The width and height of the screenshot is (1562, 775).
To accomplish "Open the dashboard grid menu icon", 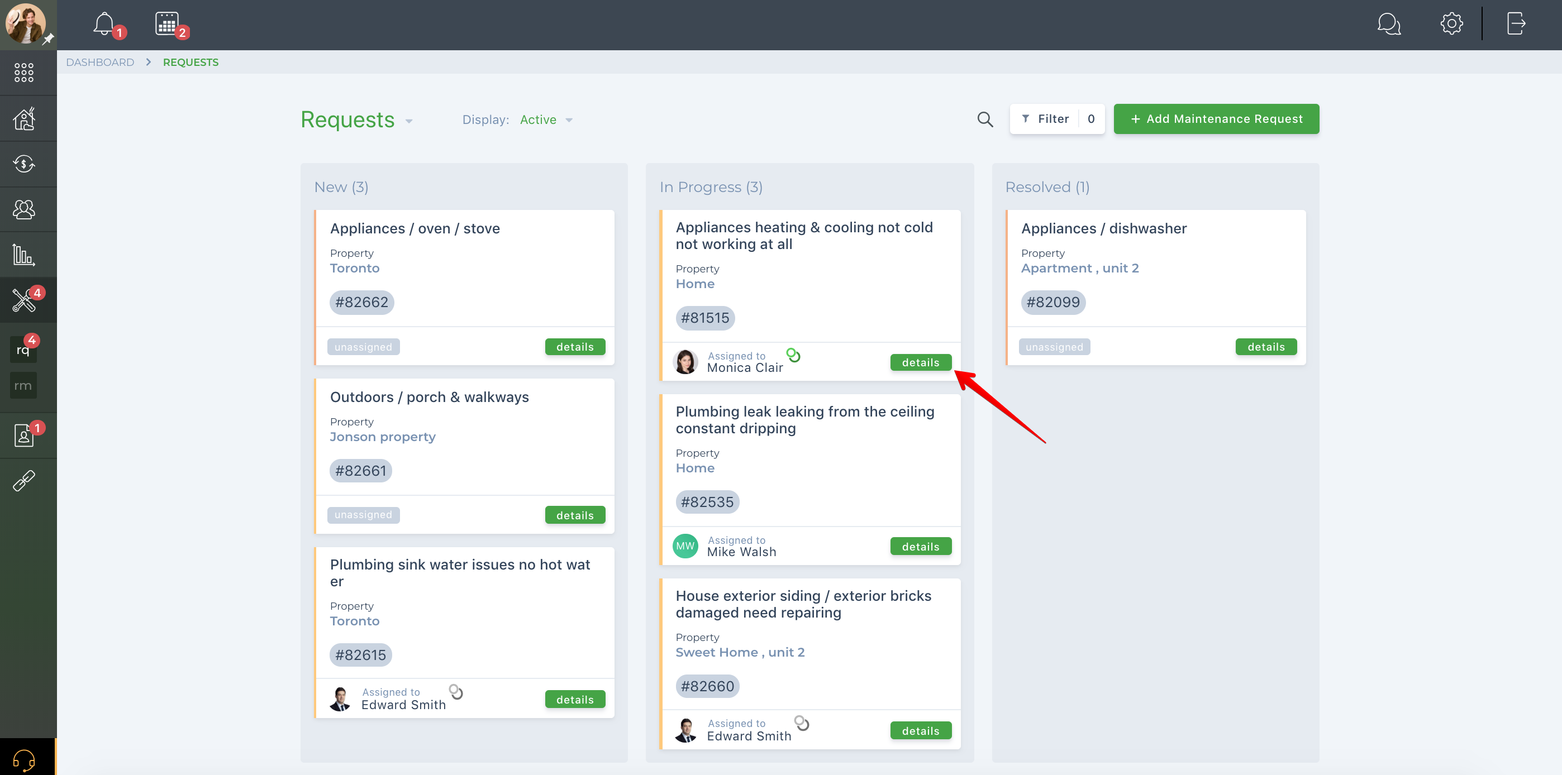I will [23, 72].
